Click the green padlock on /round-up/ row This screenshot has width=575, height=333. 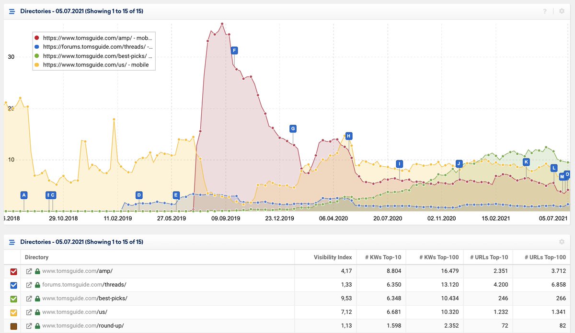tap(37, 326)
